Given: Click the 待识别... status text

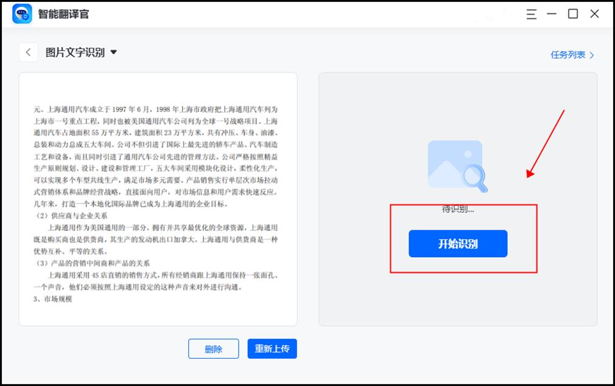Looking at the screenshot, I should click(x=457, y=209).
